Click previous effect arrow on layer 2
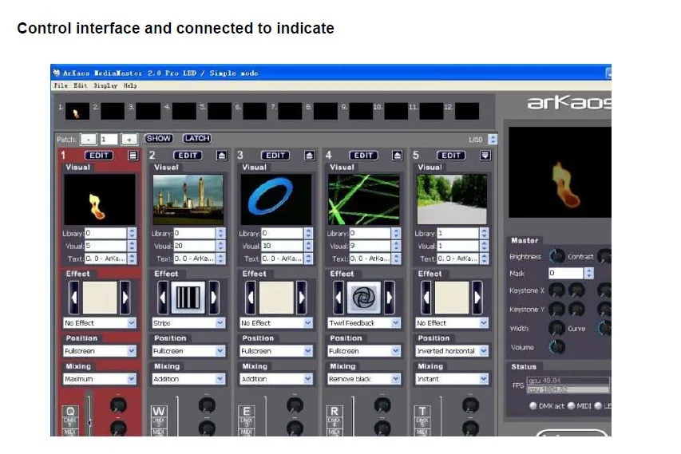This screenshot has width=681, height=454. pos(162,298)
